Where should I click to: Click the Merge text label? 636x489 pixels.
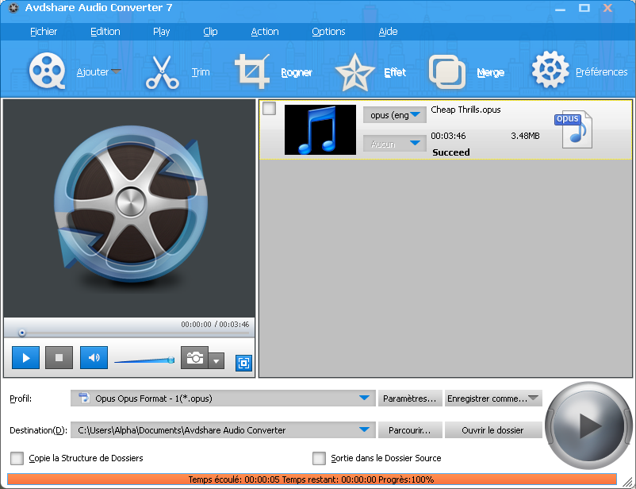[491, 72]
